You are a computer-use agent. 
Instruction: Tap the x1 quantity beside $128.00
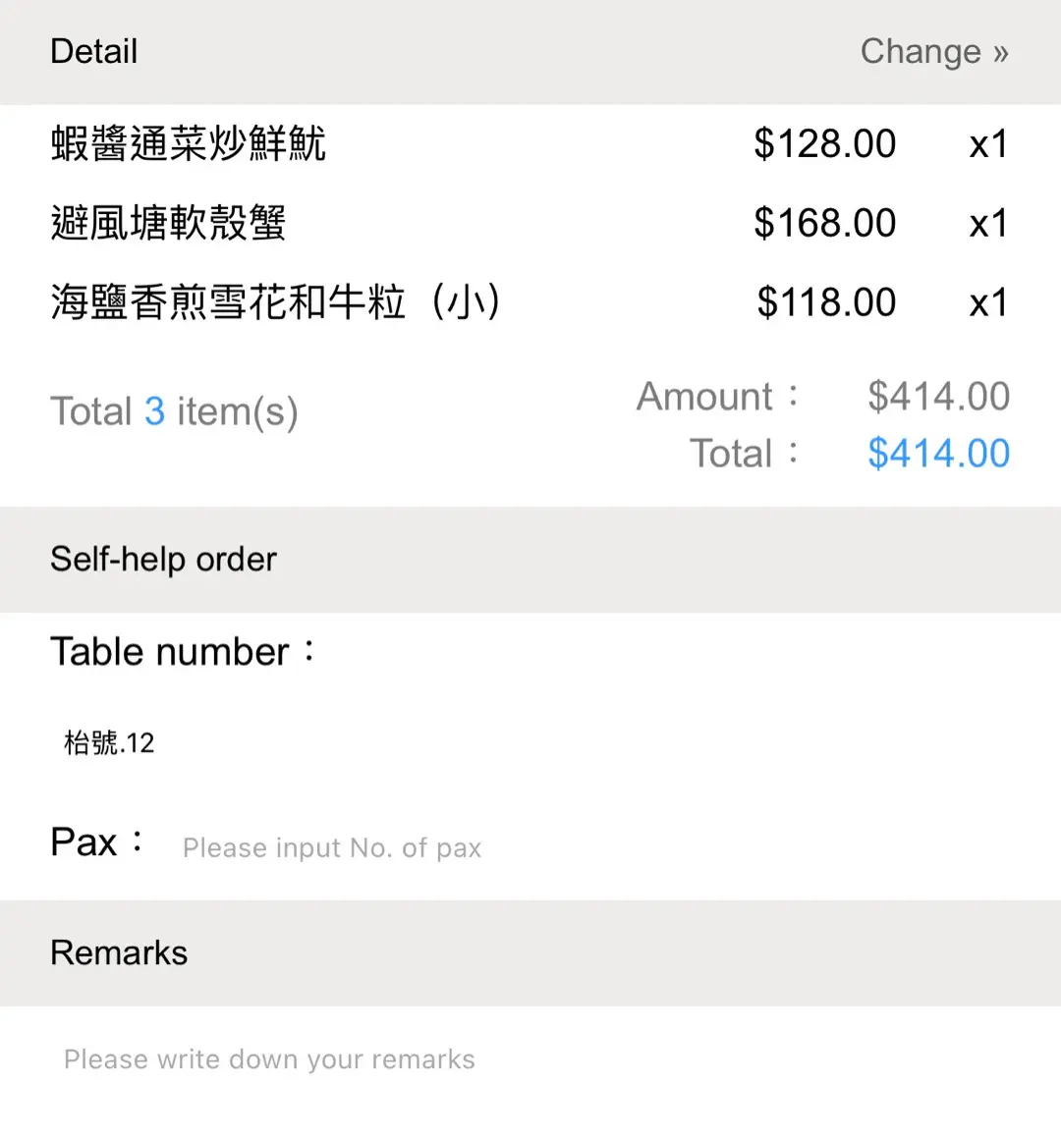(x=988, y=144)
